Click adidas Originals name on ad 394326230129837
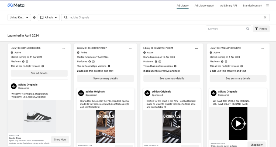This screenshot has height=147, width=276. pyautogui.click(x=95, y=92)
